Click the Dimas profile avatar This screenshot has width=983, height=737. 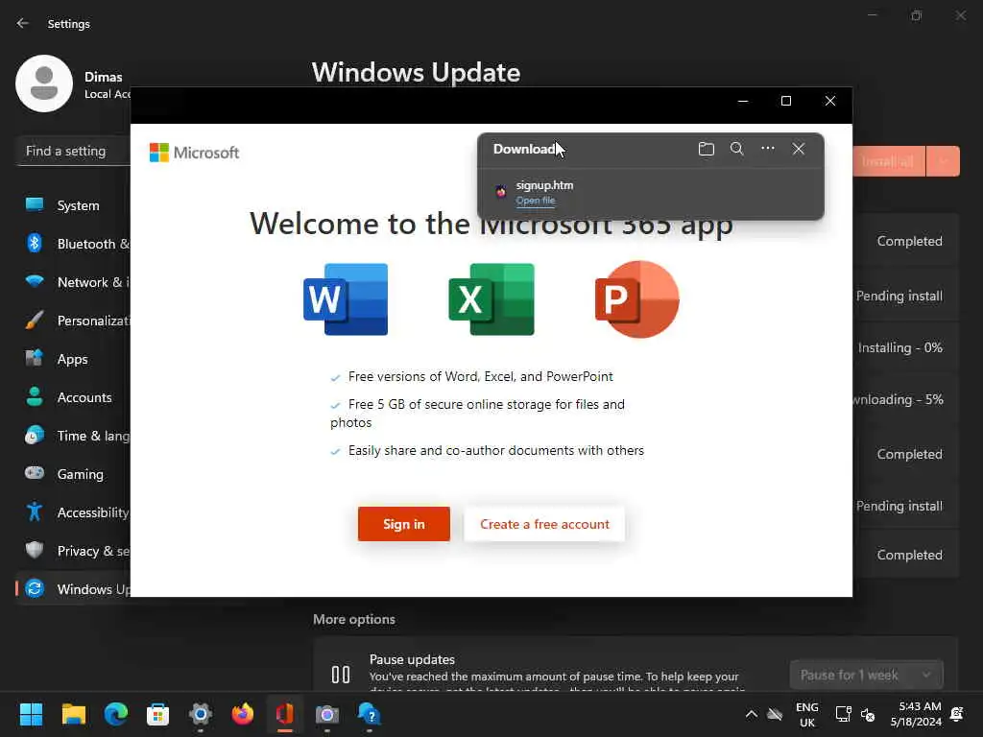point(44,83)
